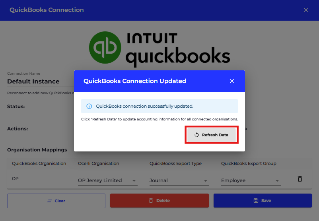319x221 pixels.
Task: Click the lines icon in the Clear button
Action: click(x=49, y=201)
